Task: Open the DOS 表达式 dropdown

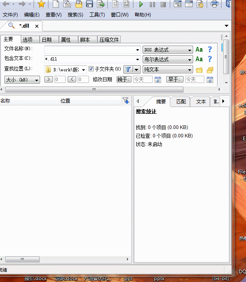Action: pyautogui.click(x=168, y=50)
